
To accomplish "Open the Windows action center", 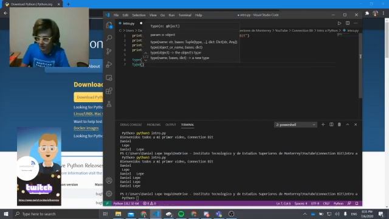I will click(381, 214).
